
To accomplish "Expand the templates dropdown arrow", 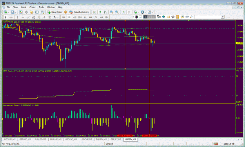I will click(x=152, y=12).
